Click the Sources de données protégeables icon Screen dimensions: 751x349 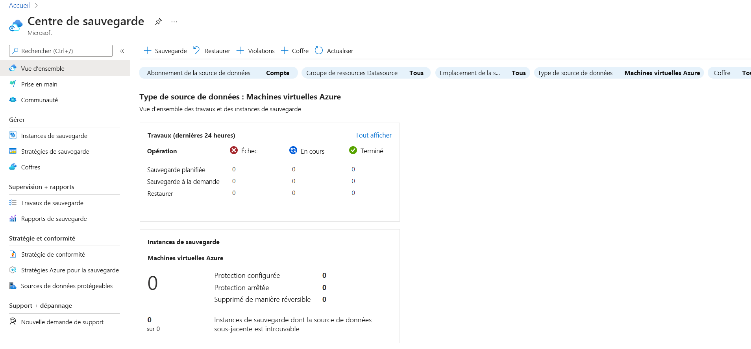13,285
